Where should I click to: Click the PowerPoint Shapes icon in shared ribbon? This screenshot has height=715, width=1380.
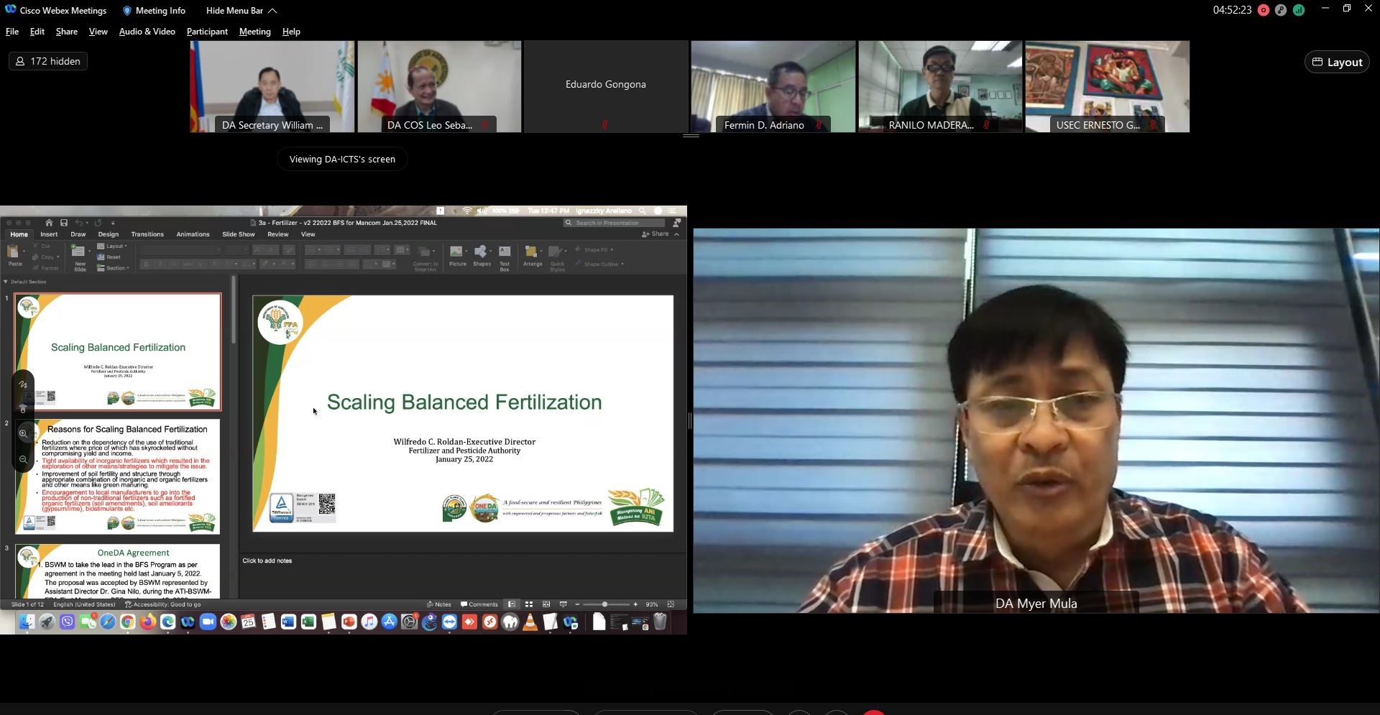482,254
